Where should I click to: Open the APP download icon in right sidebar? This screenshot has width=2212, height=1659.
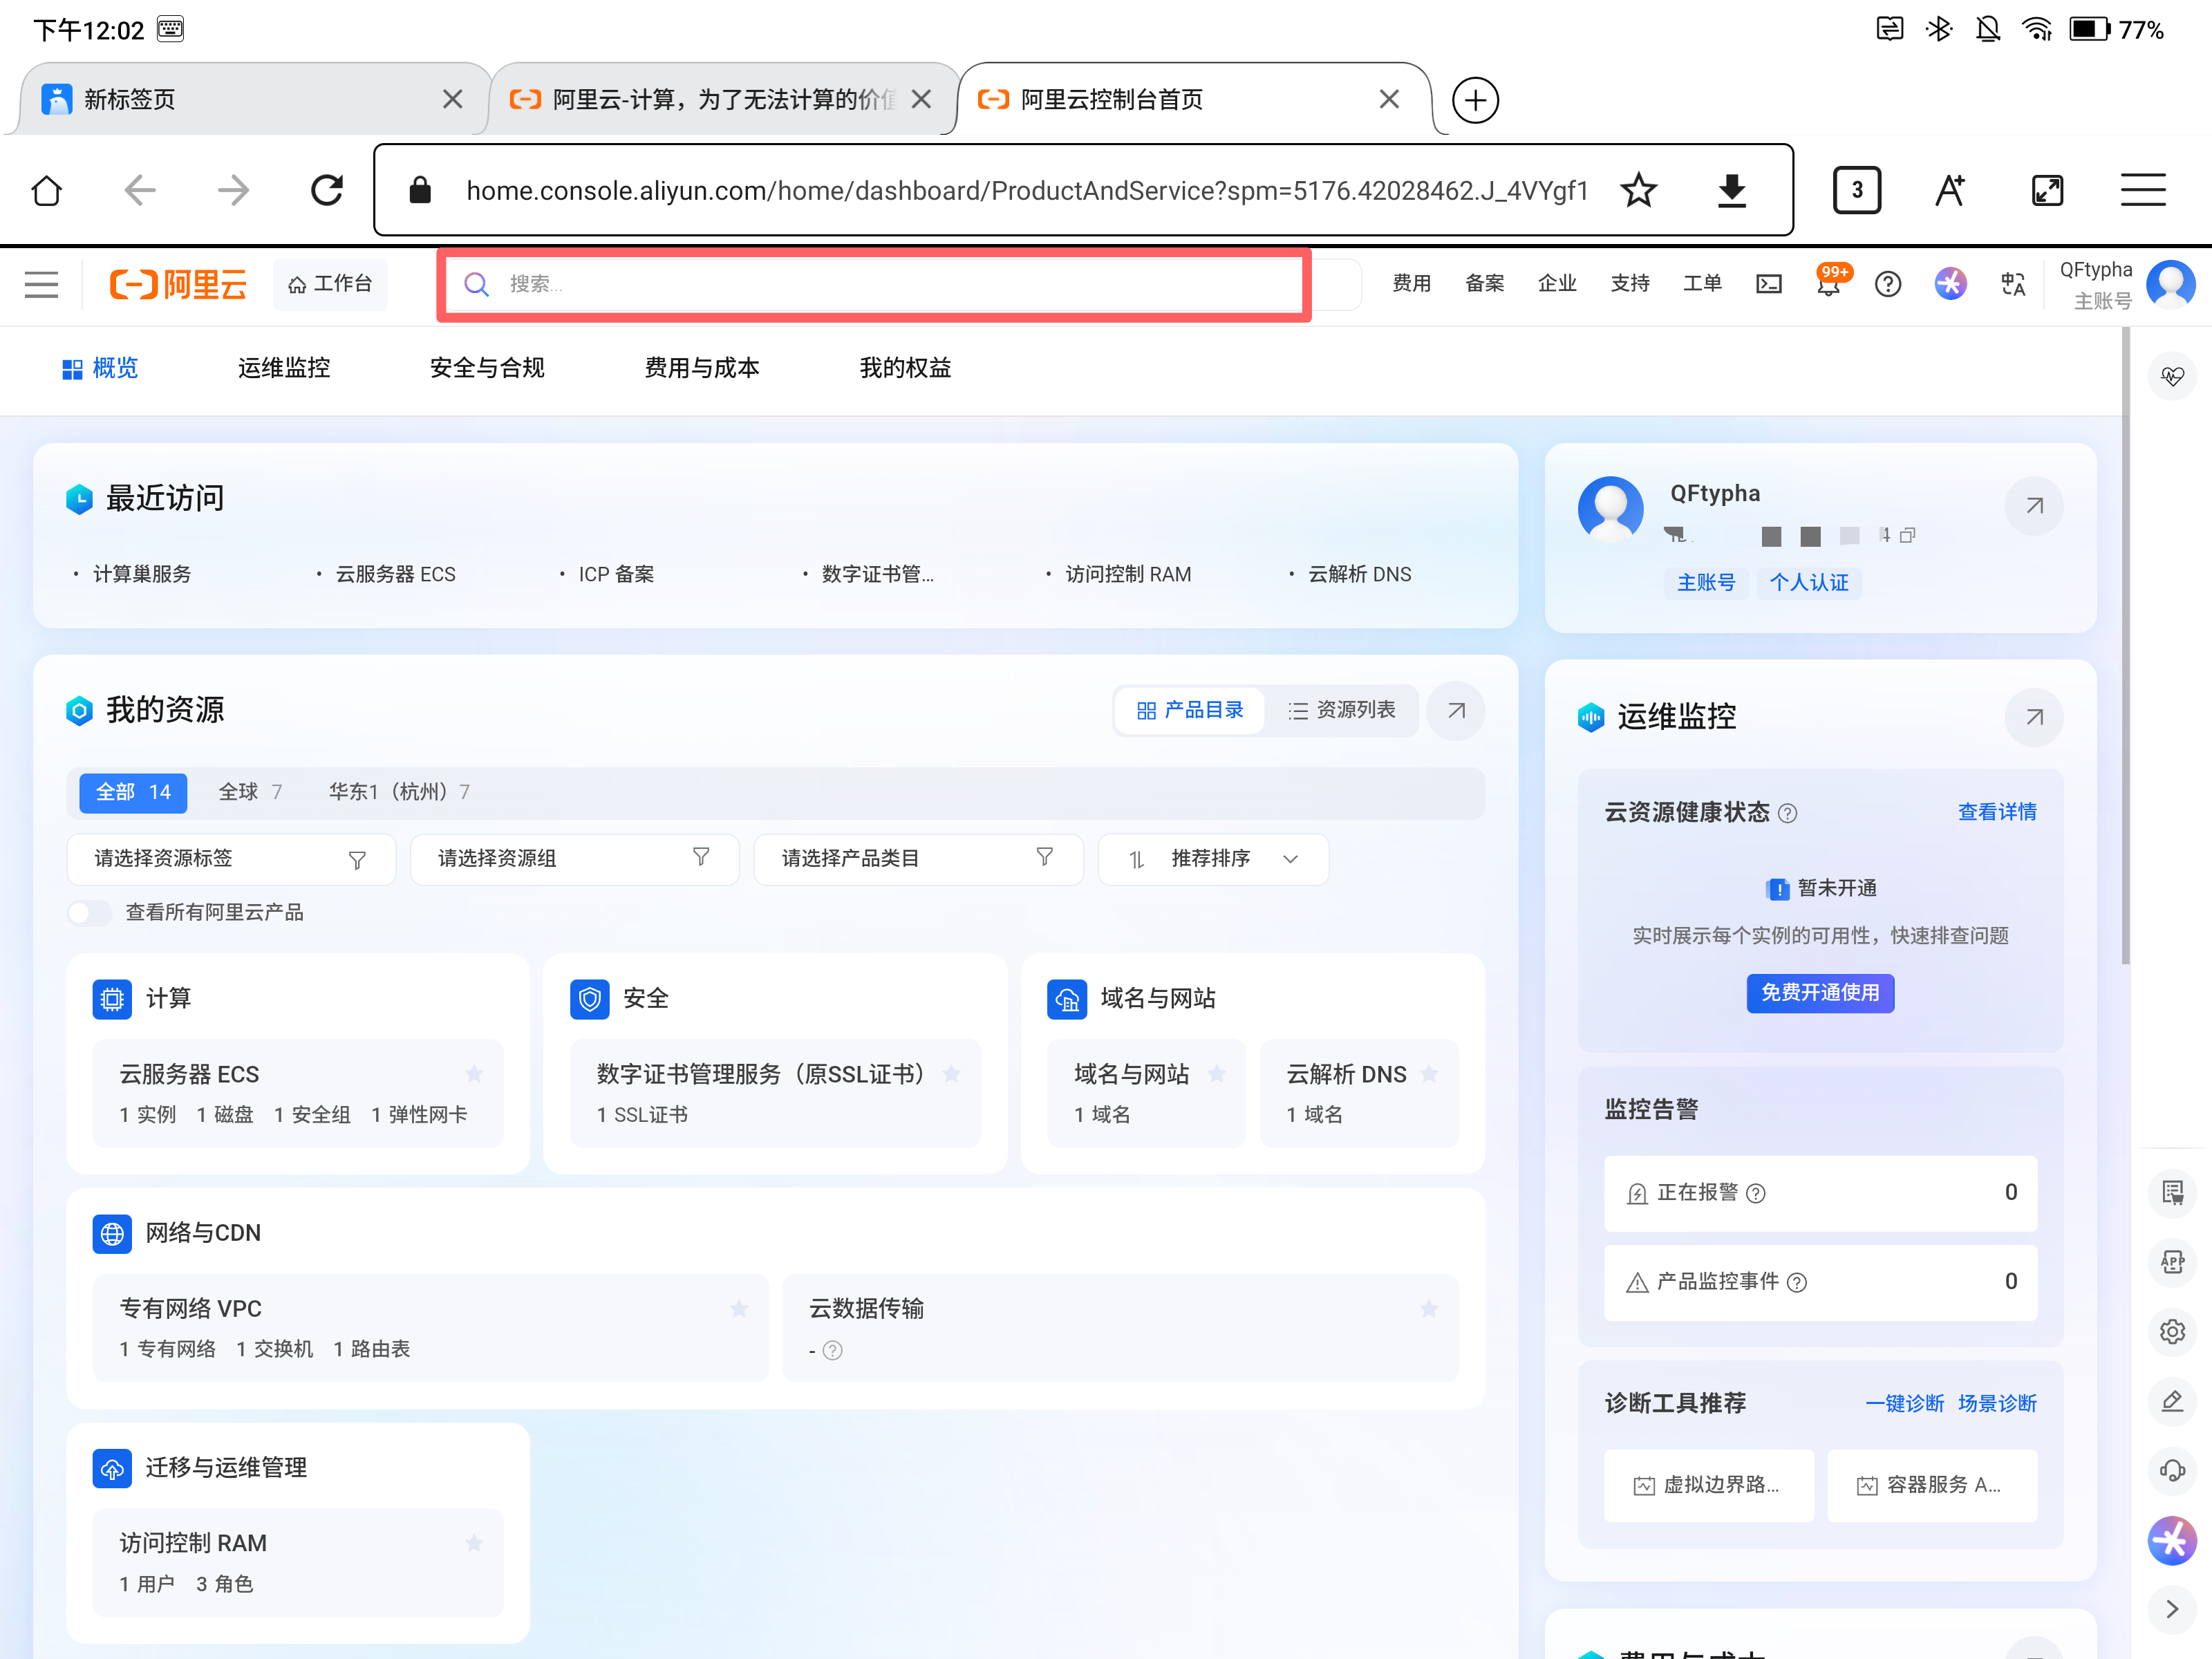(2172, 1262)
